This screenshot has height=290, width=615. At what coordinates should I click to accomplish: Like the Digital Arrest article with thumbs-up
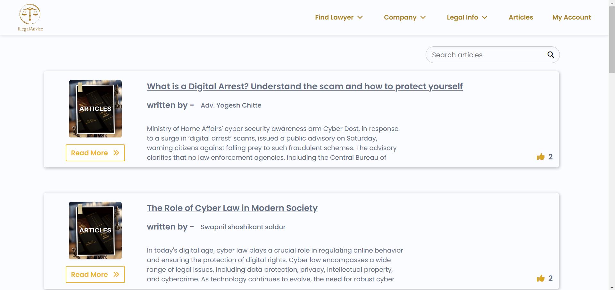tap(540, 157)
